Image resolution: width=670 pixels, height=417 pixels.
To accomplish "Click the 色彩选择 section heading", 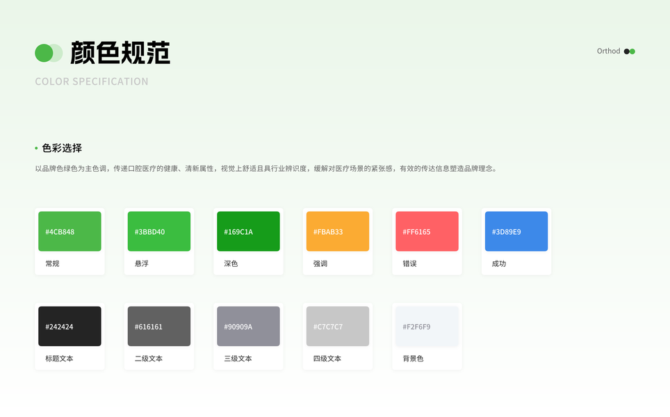I will point(62,148).
